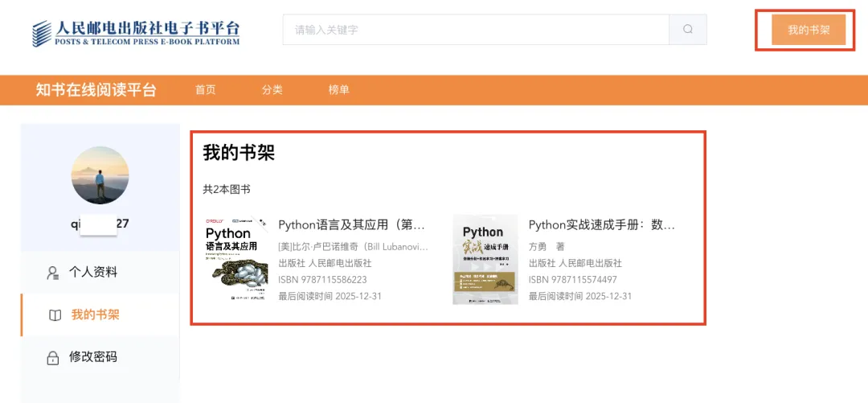Click the book icon beside sidebar 我的书架
Viewport: 868px width, 403px height.
click(x=55, y=315)
